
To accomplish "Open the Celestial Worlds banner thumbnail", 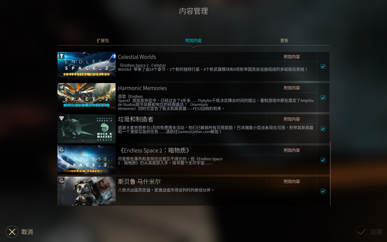I will pos(87,66).
